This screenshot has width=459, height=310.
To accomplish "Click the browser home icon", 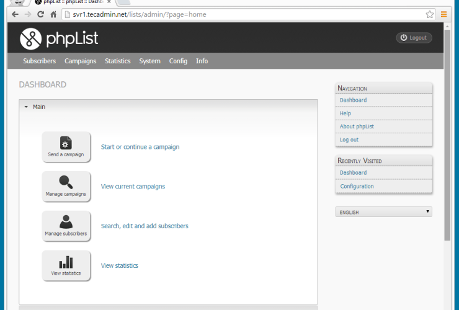I will pyautogui.click(x=54, y=14).
